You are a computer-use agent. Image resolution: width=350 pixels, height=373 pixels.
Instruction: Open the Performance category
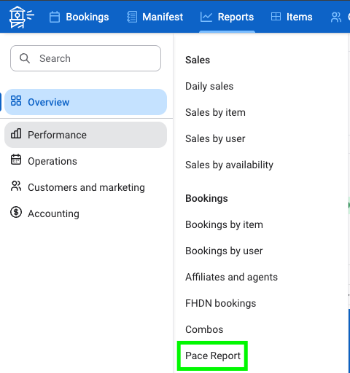point(85,135)
